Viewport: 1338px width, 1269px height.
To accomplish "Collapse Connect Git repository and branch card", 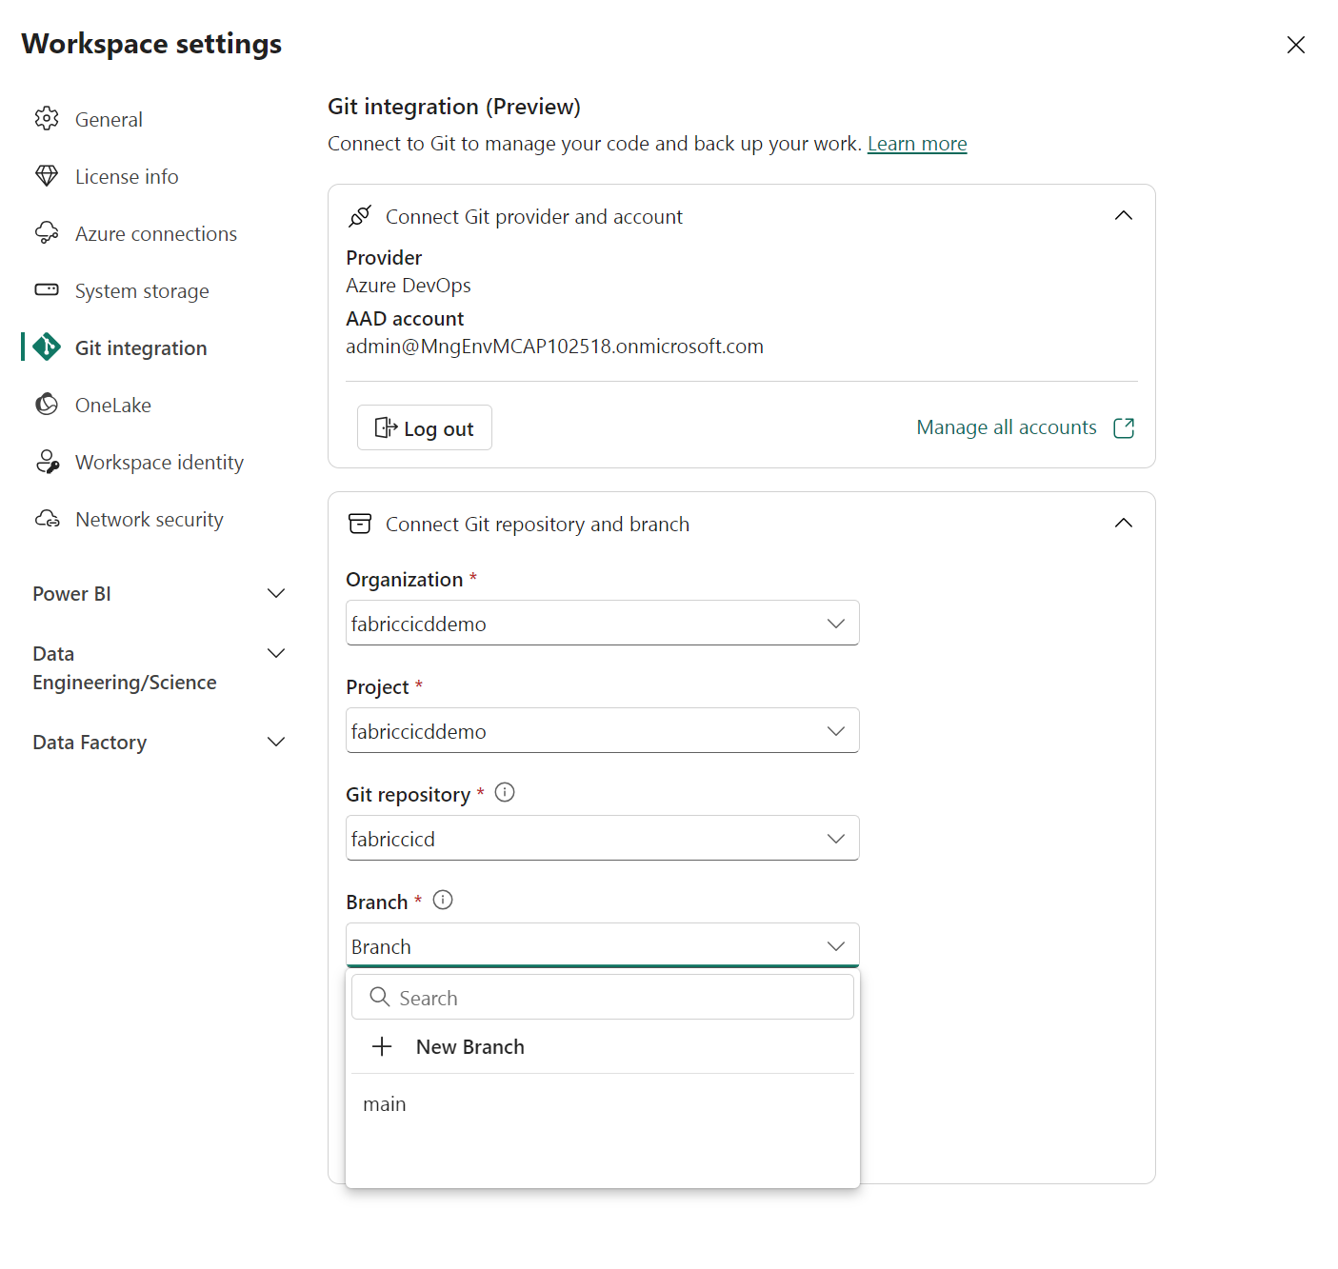I will tap(1124, 524).
